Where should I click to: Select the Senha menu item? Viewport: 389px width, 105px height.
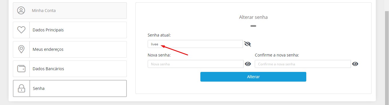[70, 88]
